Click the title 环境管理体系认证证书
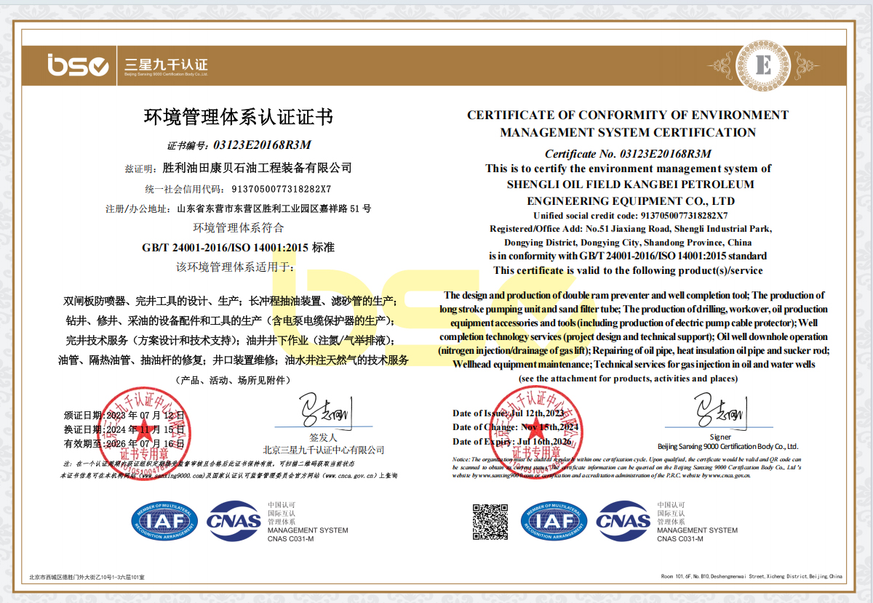 click(x=239, y=116)
